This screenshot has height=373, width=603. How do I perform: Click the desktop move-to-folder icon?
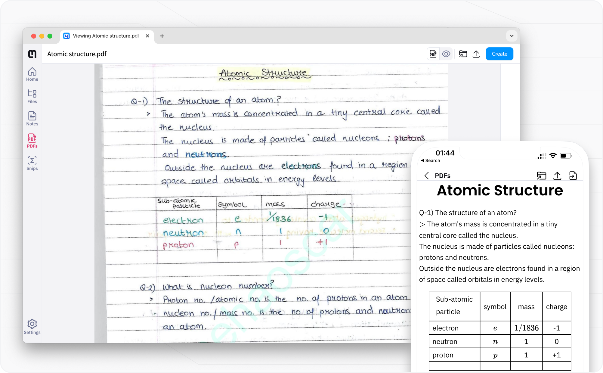(x=463, y=54)
